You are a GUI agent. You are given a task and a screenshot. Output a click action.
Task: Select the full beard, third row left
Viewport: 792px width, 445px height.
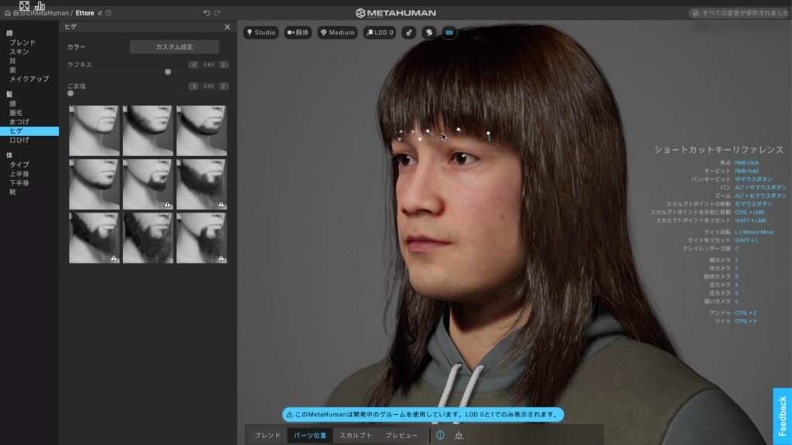(94, 238)
